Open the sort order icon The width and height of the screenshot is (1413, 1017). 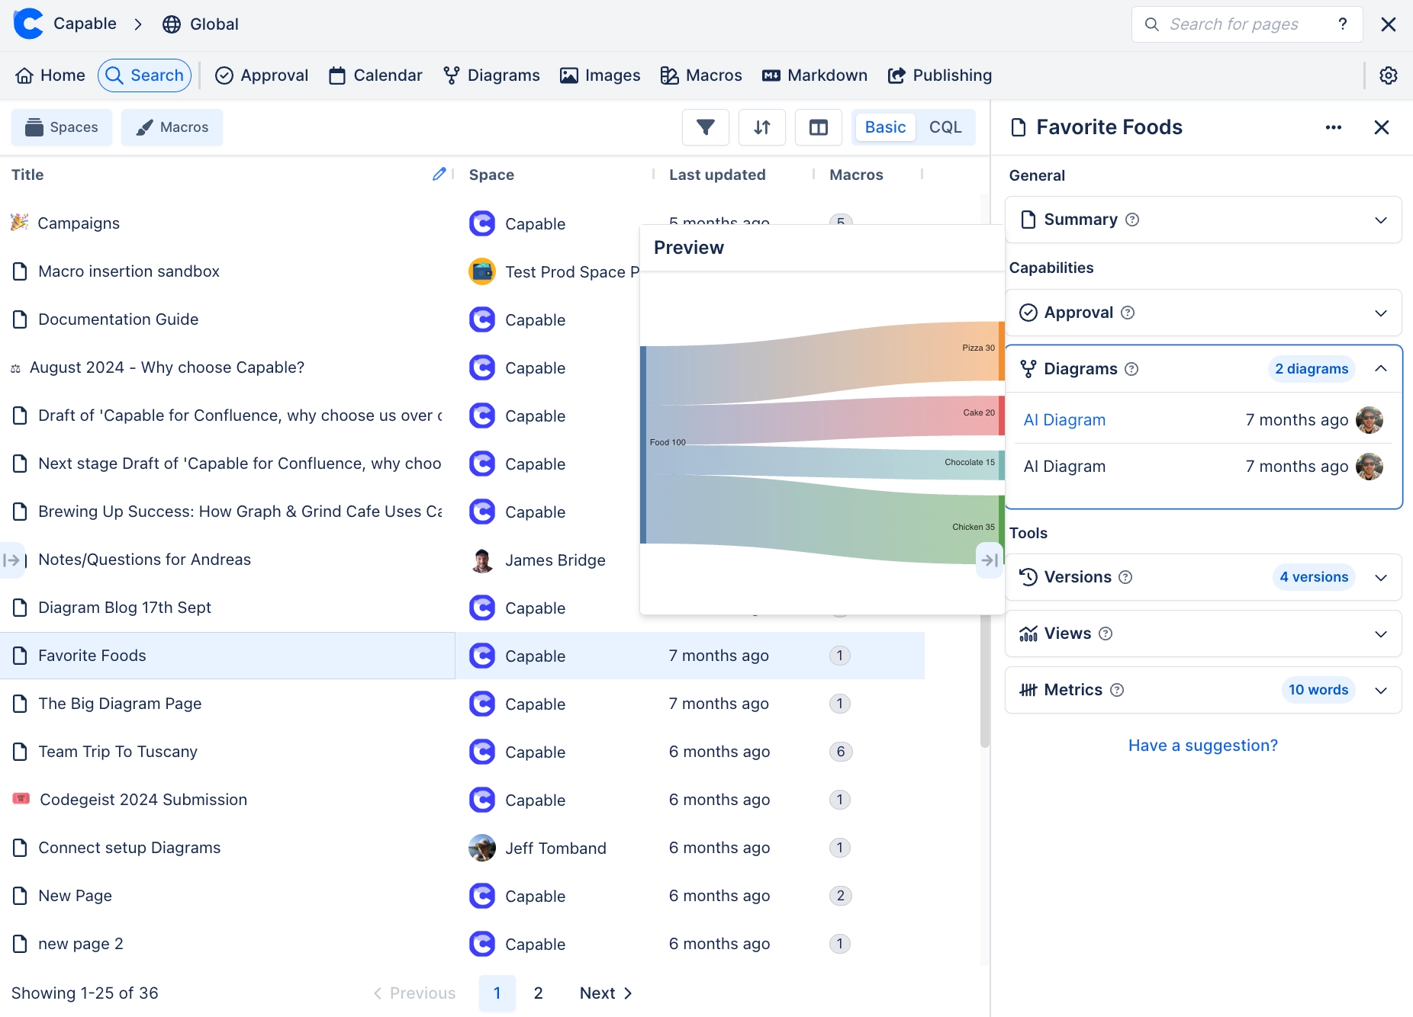pos(761,127)
